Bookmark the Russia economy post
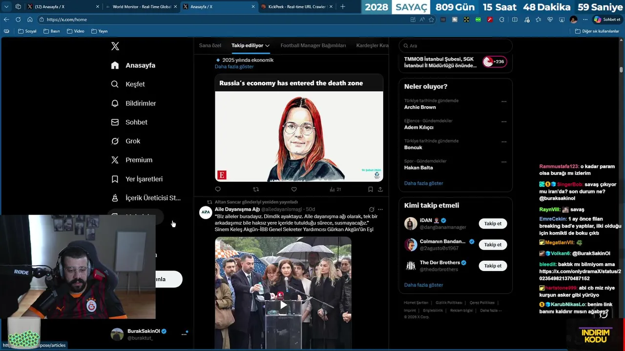Screen dimensions: 625x351 [371, 189]
